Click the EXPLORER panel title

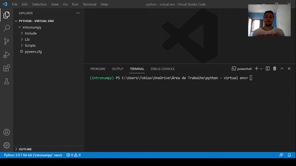coord(26,13)
